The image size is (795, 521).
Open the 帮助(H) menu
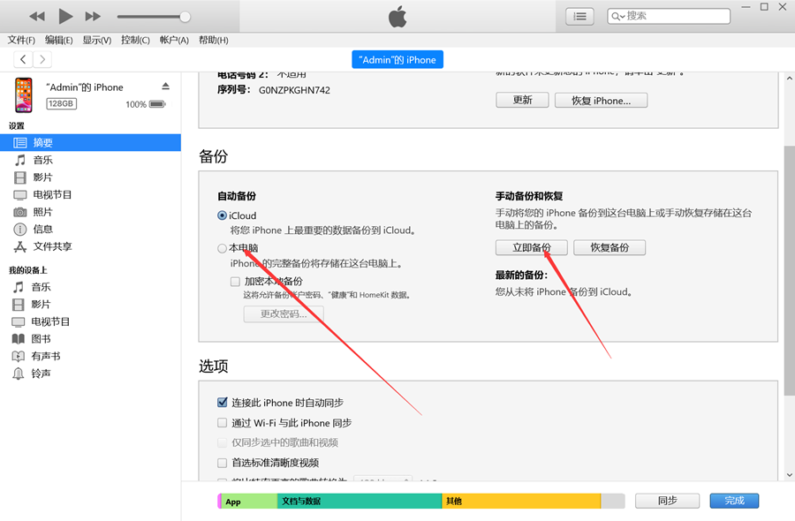point(214,40)
